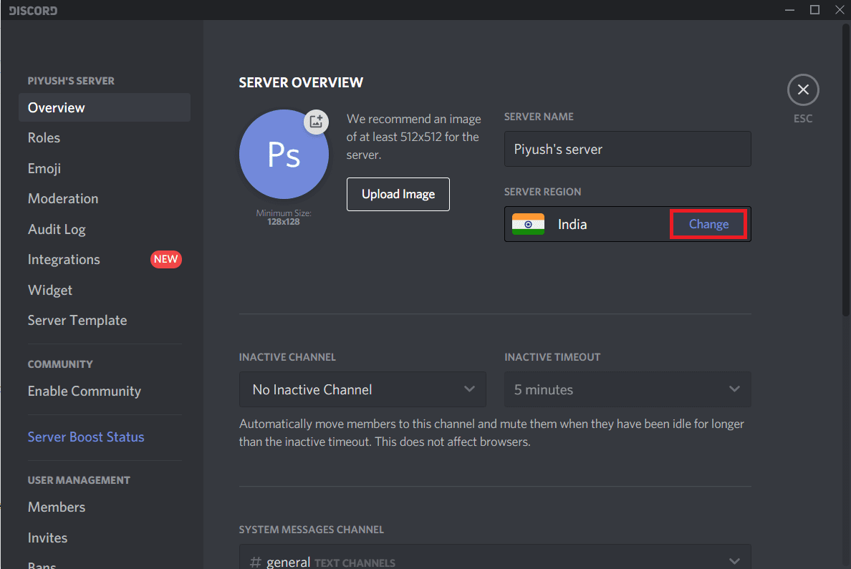Click the NEW badge beside Integrations
This screenshot has width=851, height=569.
(x=165, y=259)
